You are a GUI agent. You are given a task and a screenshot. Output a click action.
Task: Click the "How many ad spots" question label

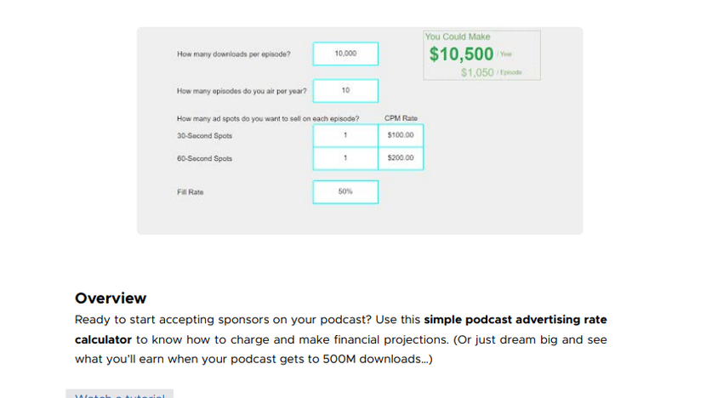click(267, 118)
